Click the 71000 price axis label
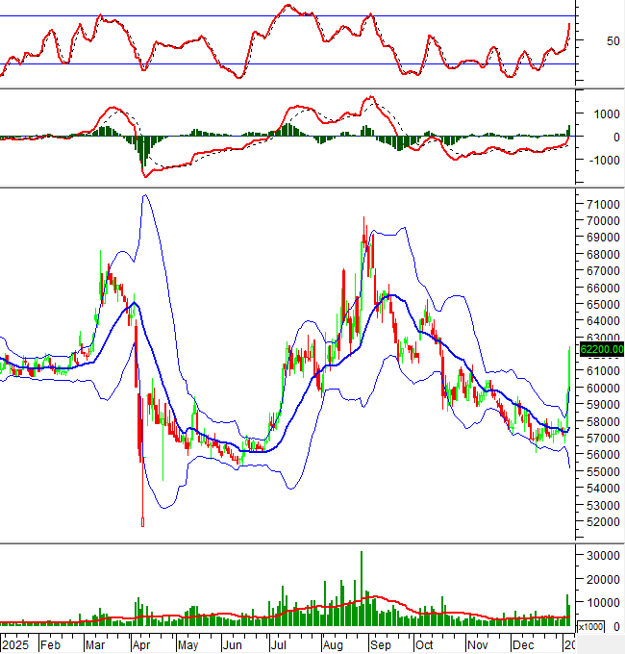The width and height of the screenshot is (625, 654). click(603, 205)
